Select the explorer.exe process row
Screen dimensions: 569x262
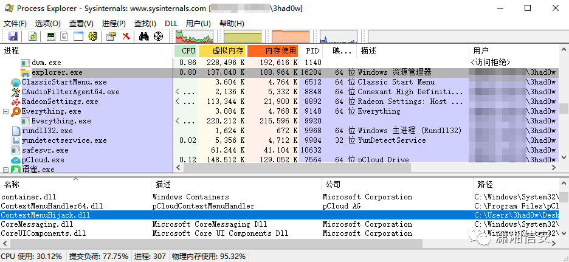[280, 72]
